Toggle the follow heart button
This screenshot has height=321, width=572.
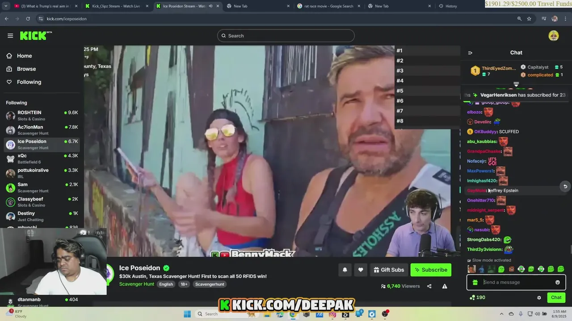coord(361,270)
